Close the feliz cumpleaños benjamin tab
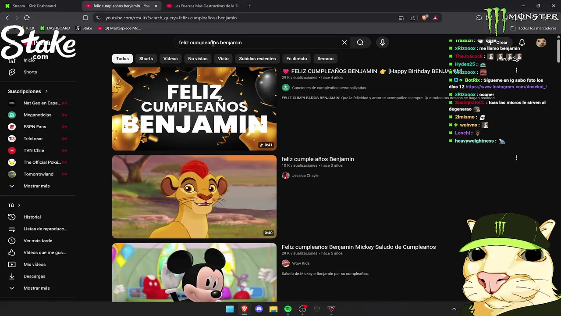The height and width of the screenshot is (316, 561). pos(156,6)
